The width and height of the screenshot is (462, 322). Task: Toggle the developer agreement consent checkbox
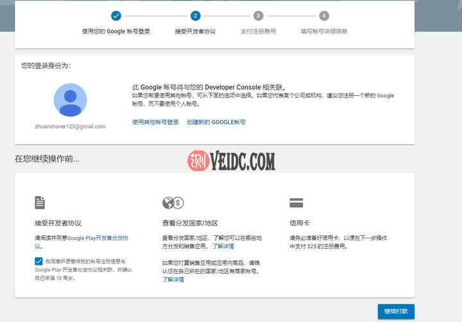38,261
